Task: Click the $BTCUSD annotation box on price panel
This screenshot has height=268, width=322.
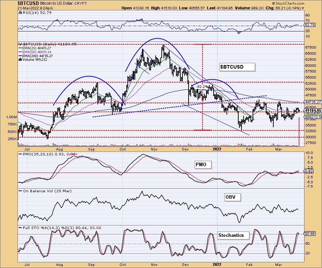Action: point(237,67)
